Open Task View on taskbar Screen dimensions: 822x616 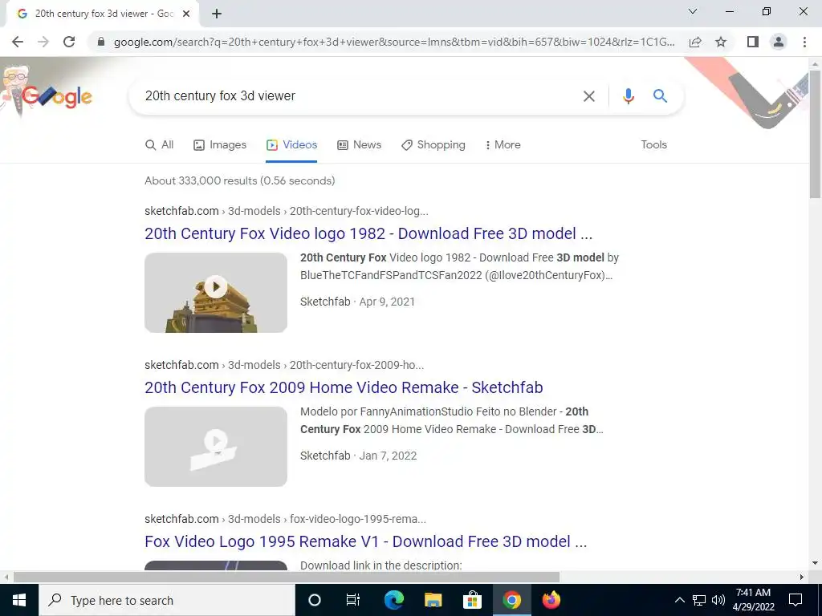(x=353, y=600)
